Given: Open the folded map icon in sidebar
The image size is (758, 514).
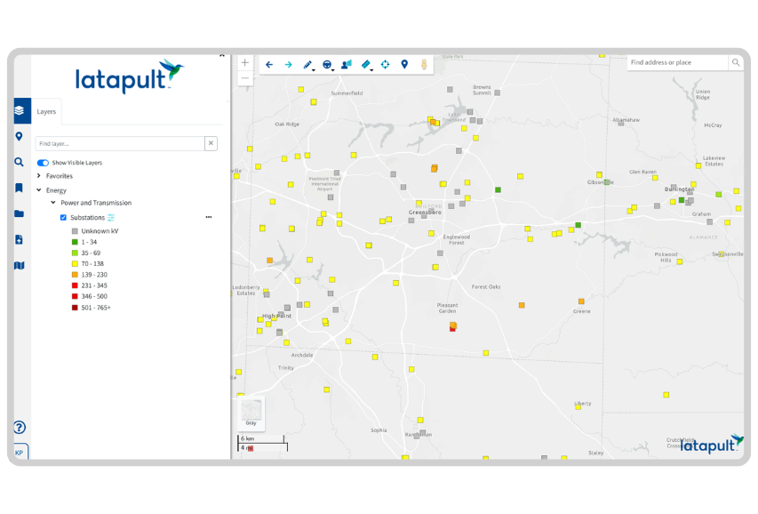Looking at the screenshot, I should click(x=19, y=265).
